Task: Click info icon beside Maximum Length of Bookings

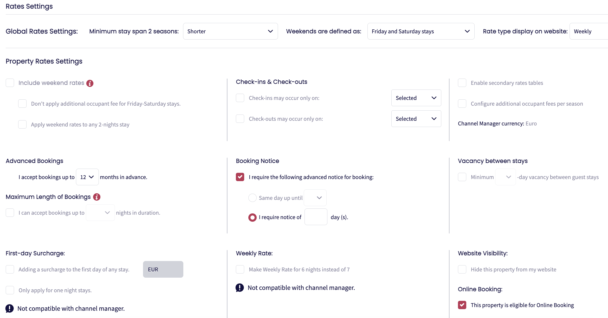Action: pyautogui.click(x=97, y=197)
